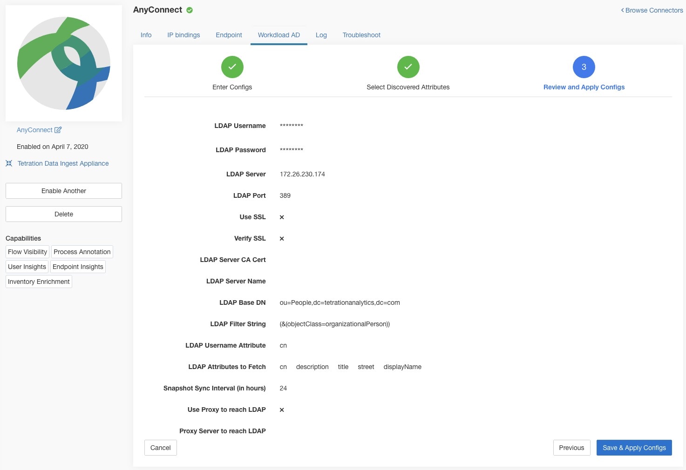The width and height of the screenshot is (686, 470).
Task: Open the Endpoint tab
Action: (x=229, y=35)
